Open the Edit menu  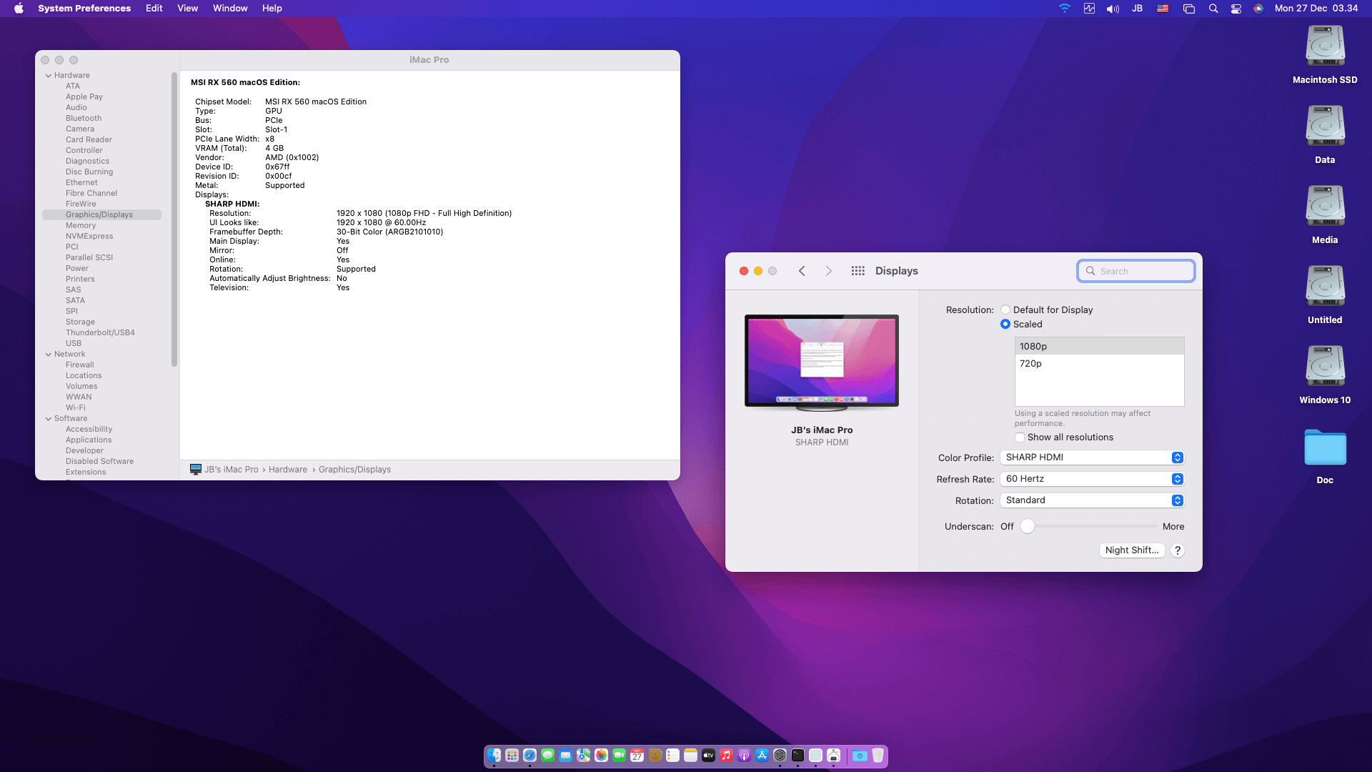pos(154,9)
